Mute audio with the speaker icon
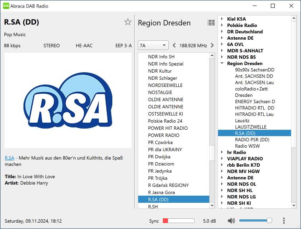The image size is (301, 229). 231,221
